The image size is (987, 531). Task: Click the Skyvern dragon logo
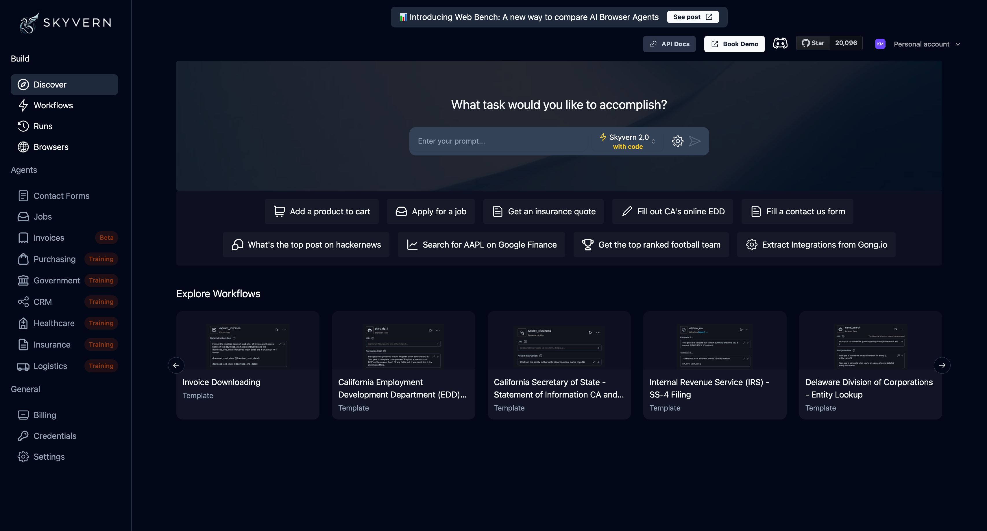[x=29, y=23]
